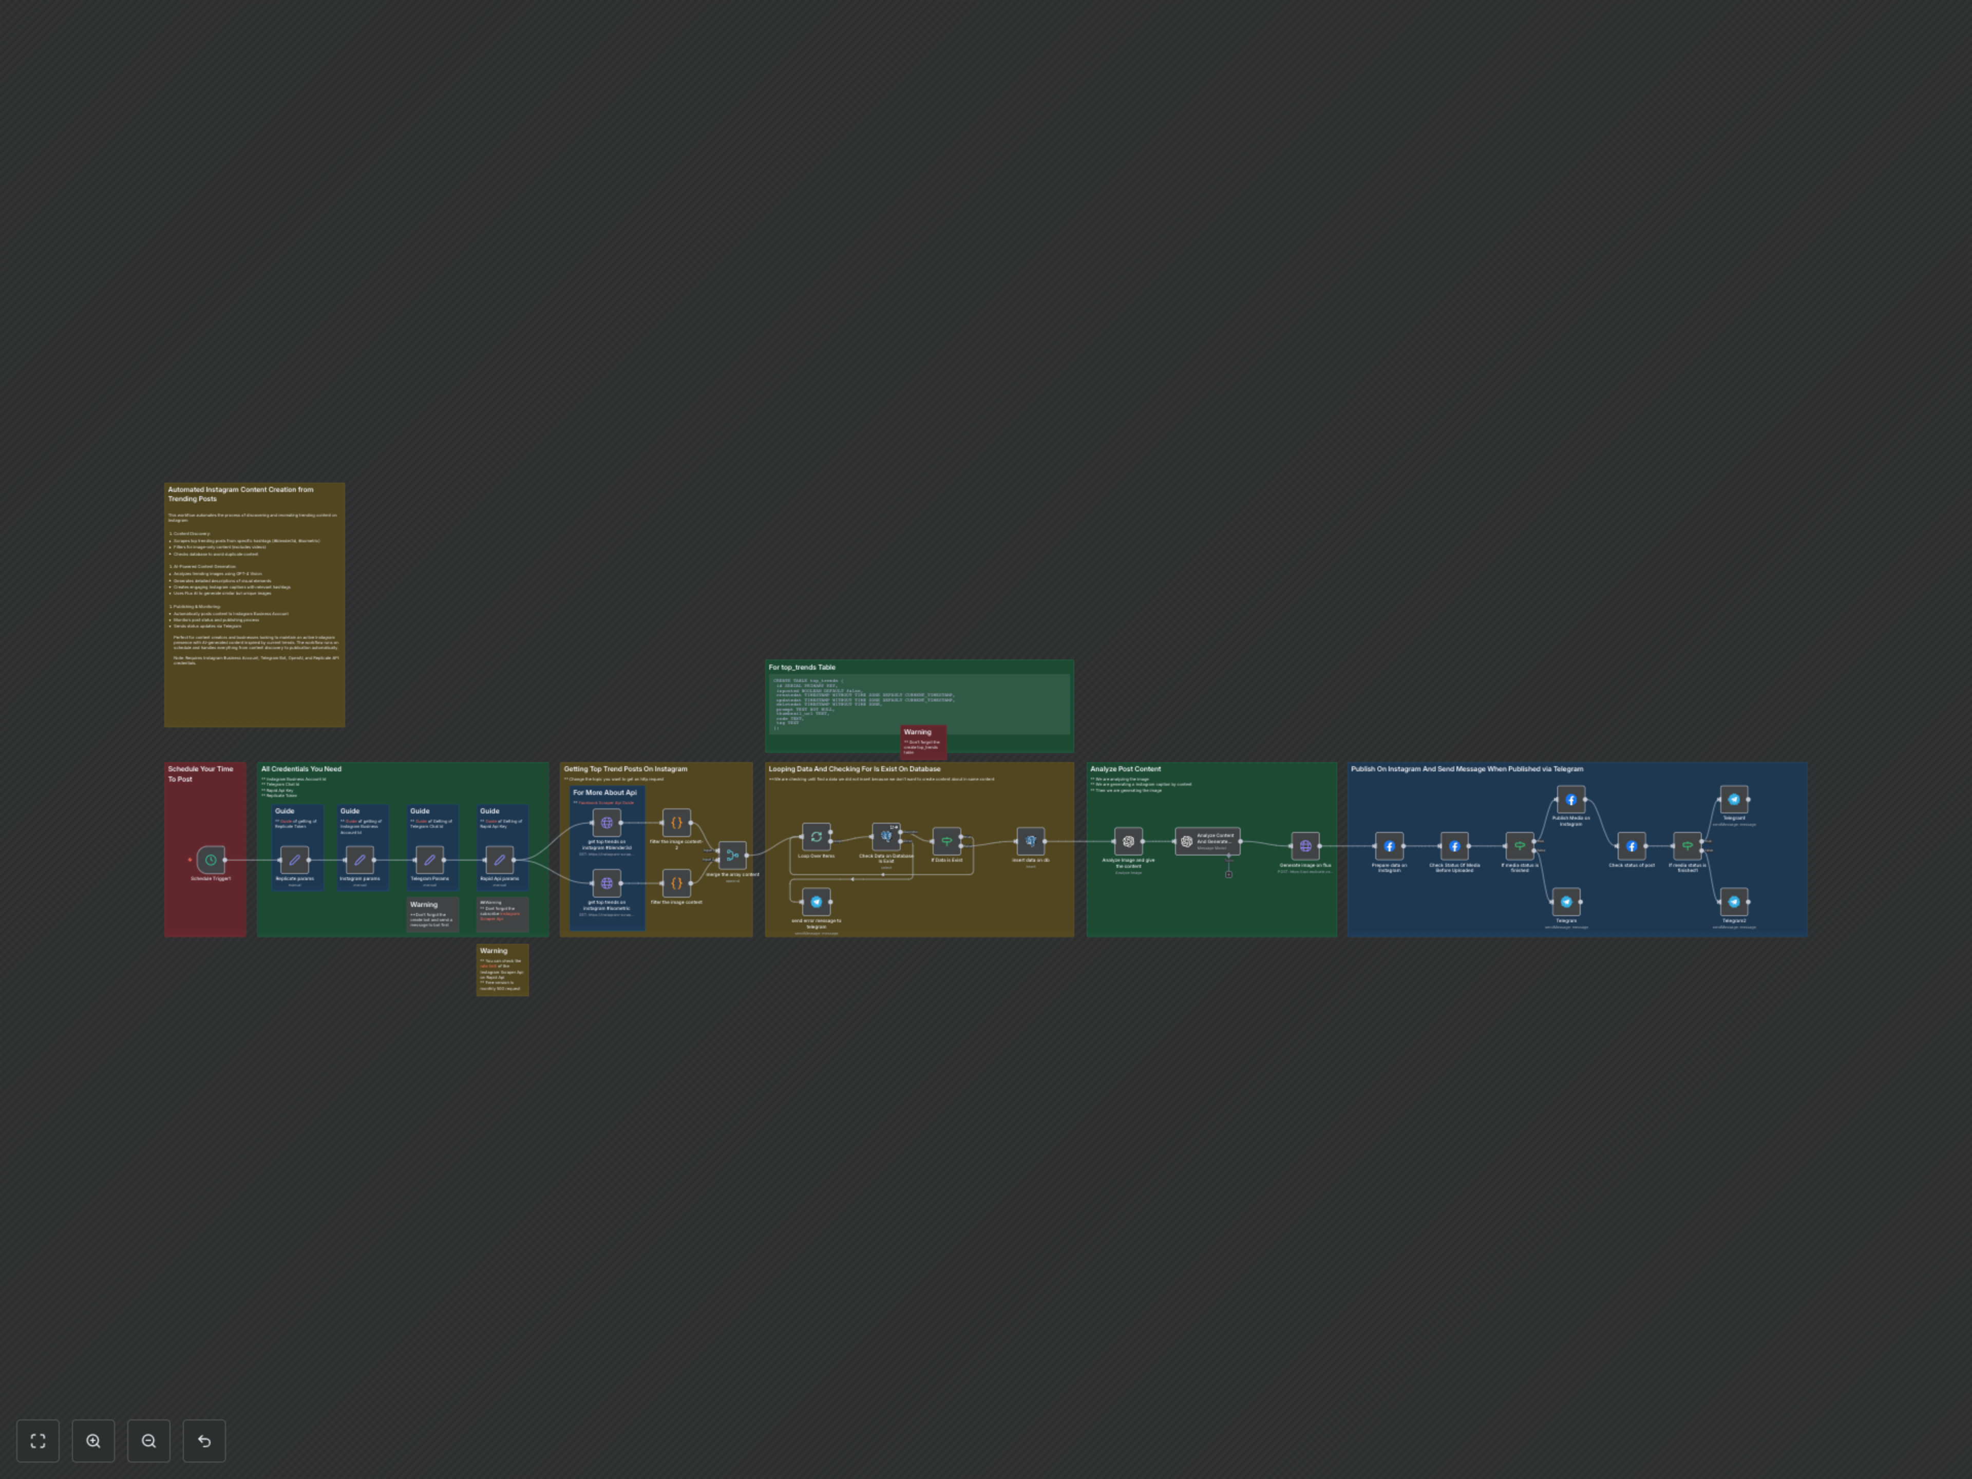Click the If Data is Exist node
The width and height of the screenshot is (1972, 1479).
pos(947,841)
